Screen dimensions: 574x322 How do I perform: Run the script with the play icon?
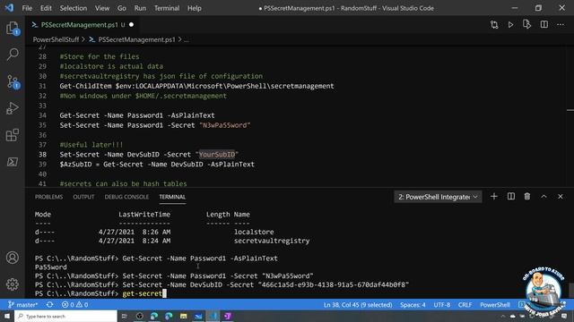click(x=510, y=25)
